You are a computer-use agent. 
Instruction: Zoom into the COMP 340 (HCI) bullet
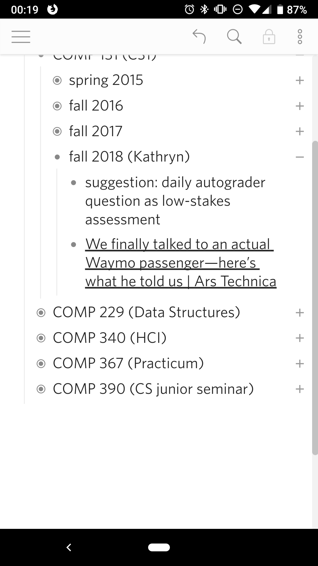(41, 338)
